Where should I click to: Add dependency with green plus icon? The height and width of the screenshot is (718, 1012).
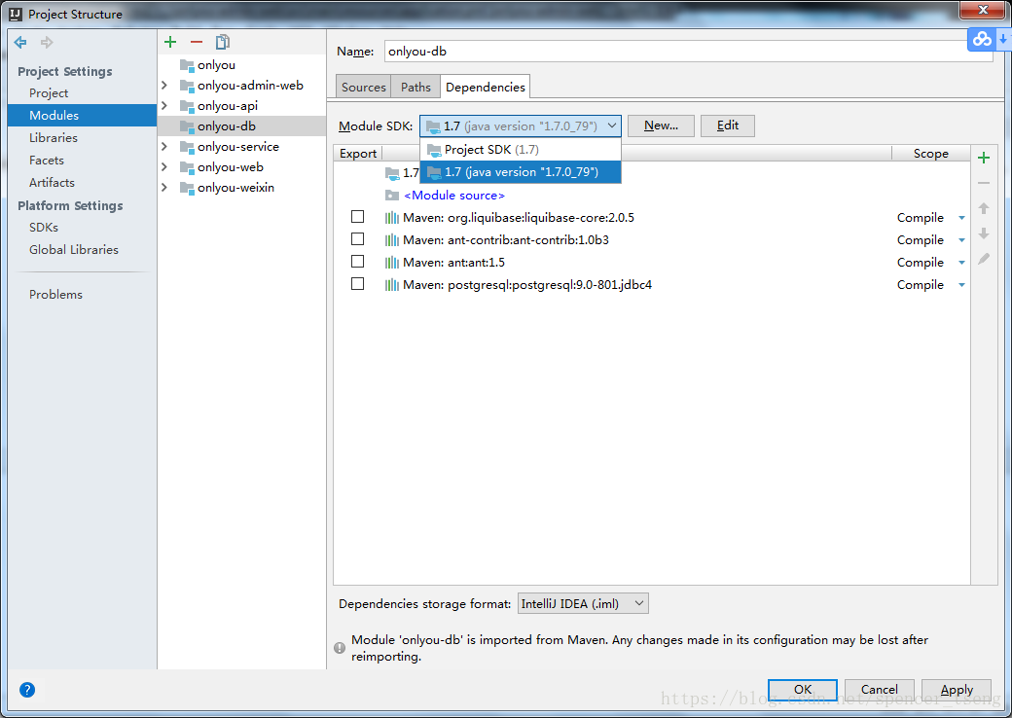984,158
